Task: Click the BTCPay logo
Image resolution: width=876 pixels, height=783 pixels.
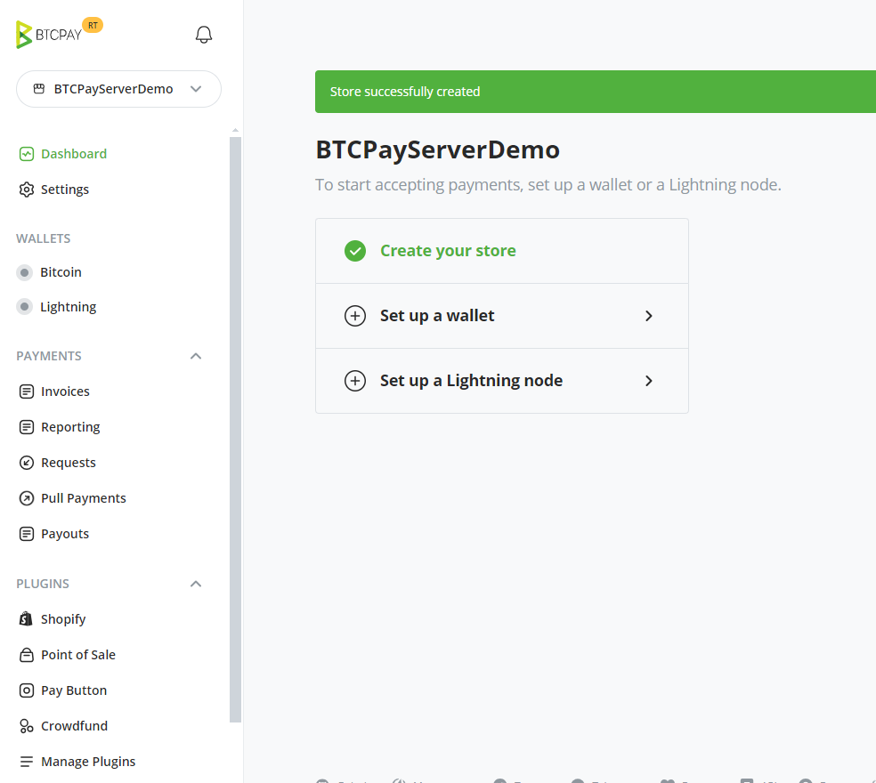Action: pyautogui.click(x=50, y=35)
